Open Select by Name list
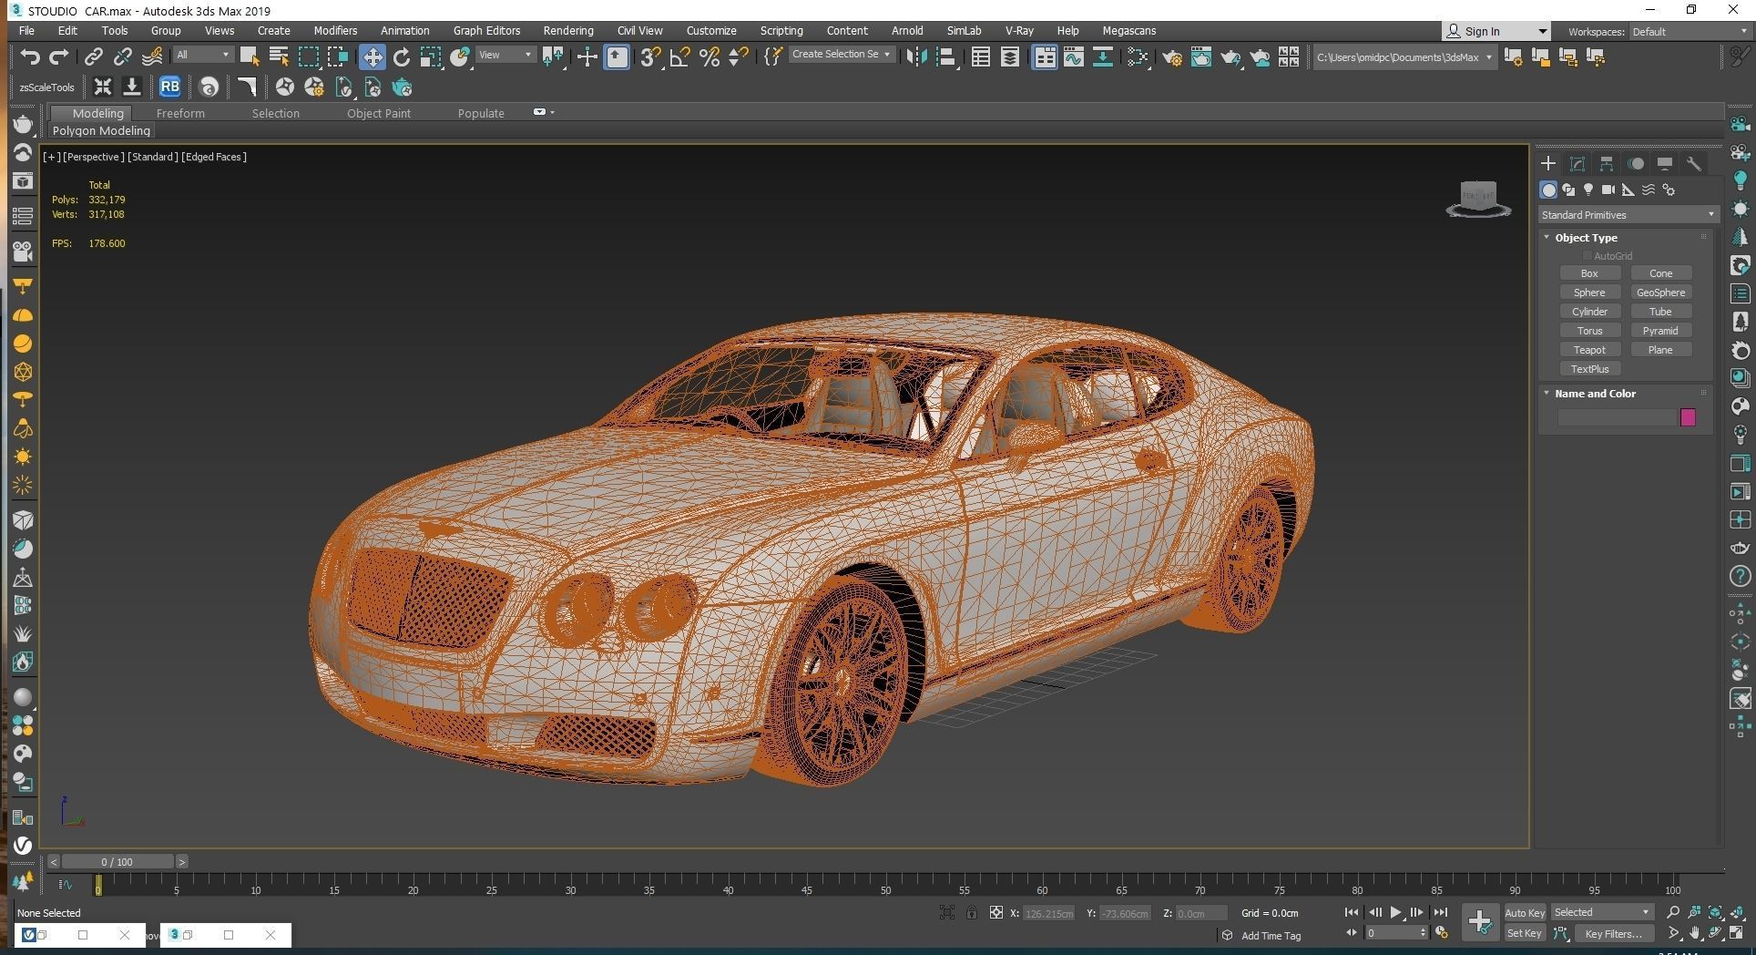 click(x=279, y=57)
